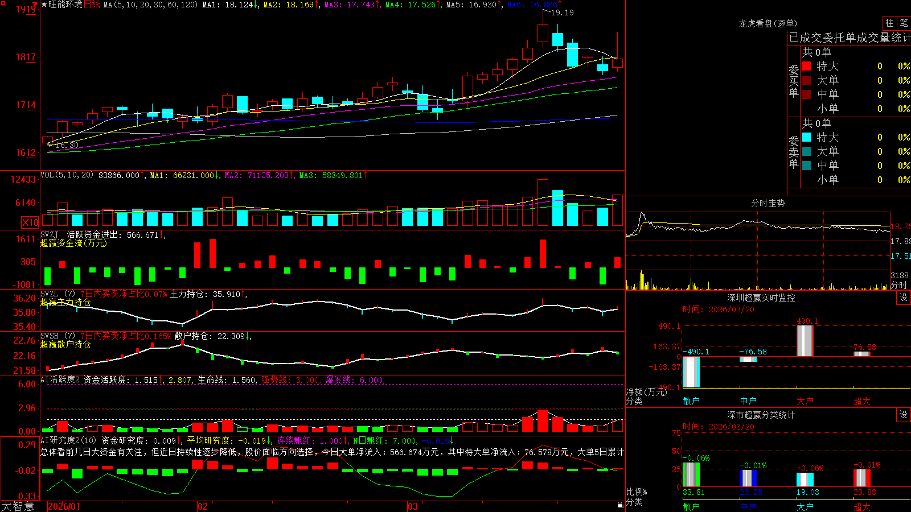911x512 pixels.
Task: Click the 16.30 low price marker
Action: click(67, 145)
